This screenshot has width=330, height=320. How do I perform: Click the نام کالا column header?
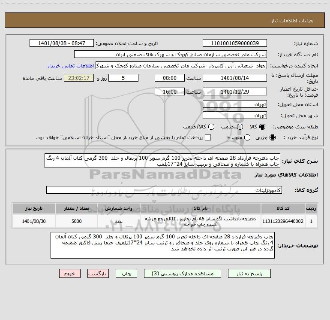tap(201, 209)
